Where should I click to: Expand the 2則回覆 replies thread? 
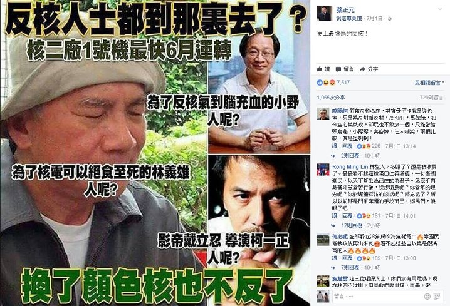[x=350, y=156]
